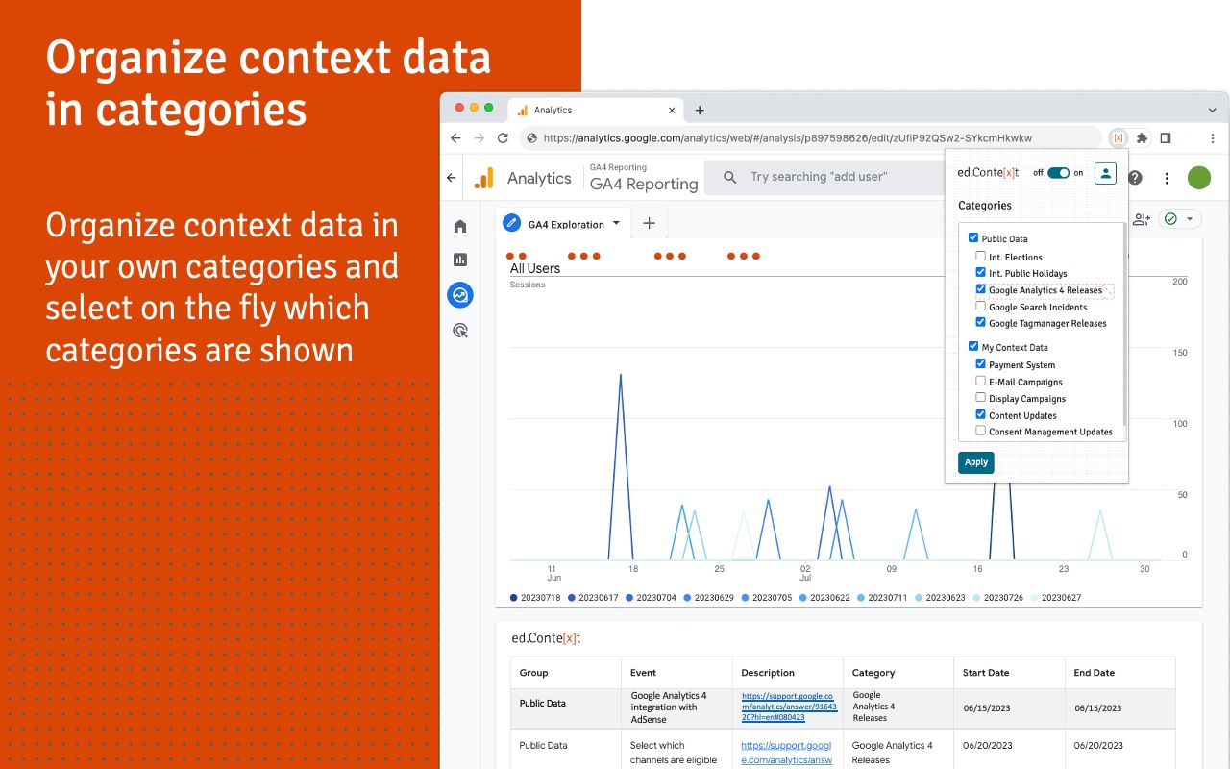Click legend entry 20230627
The image size is (1230, 769).
pos(1055,598)
